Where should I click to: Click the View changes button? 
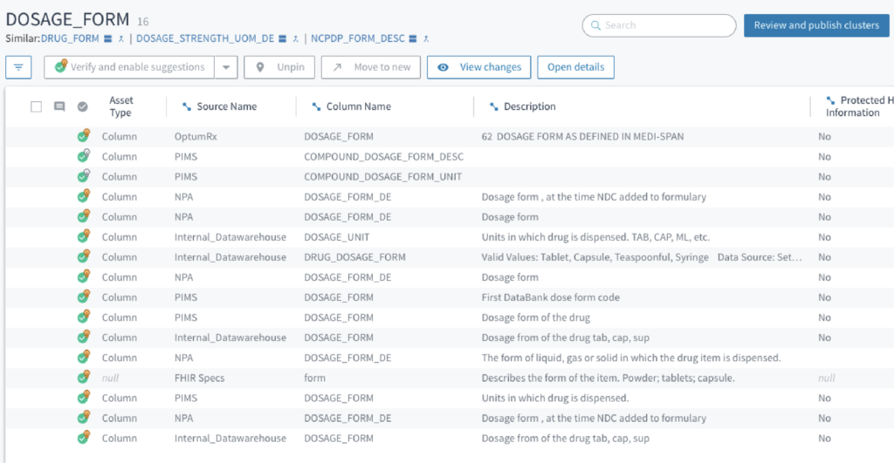pyautogui.click(x=479, y=67)
